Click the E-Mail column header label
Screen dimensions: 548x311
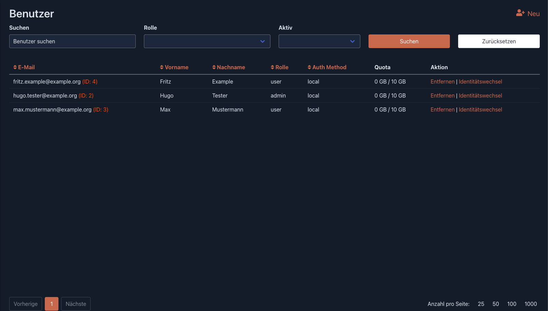pyautogui.click(x=26, y=68)
